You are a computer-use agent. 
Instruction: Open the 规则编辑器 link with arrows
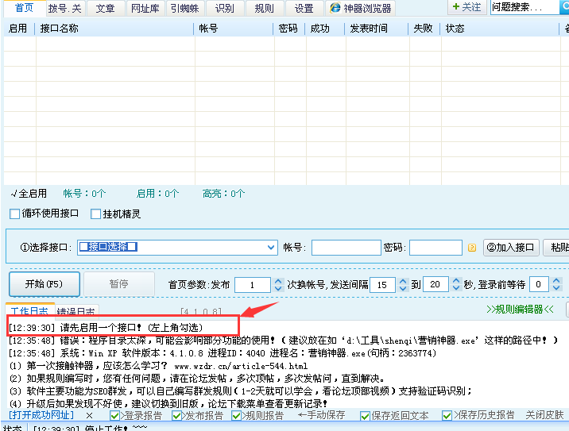[x=520, y=309]
